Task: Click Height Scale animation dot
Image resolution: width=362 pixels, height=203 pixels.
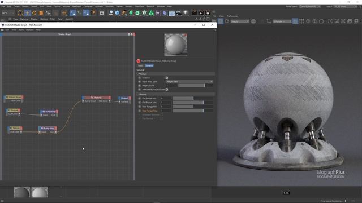Action: click(140, 86)
